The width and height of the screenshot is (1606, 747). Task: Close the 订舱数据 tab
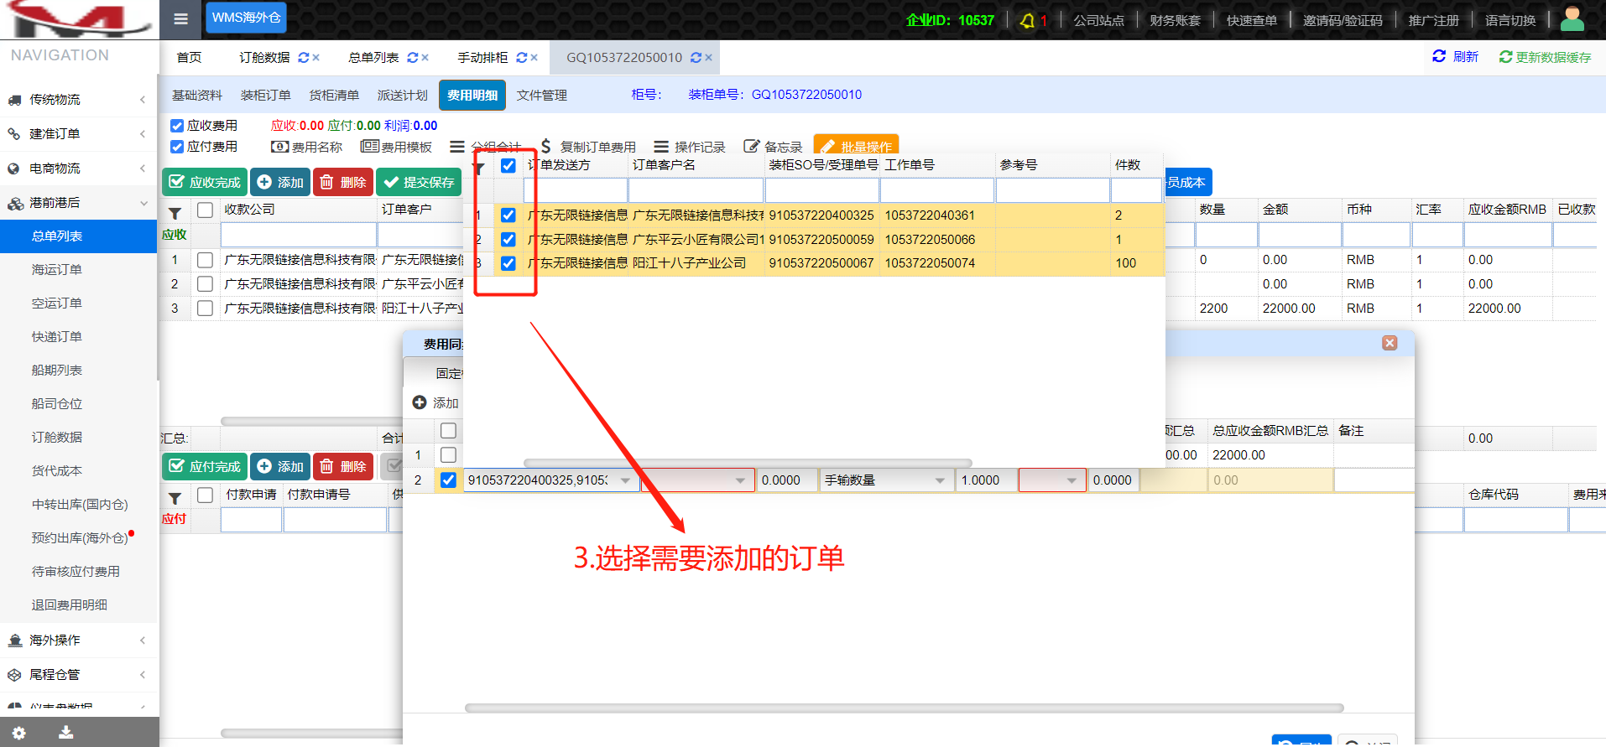(x=316, y=58)
